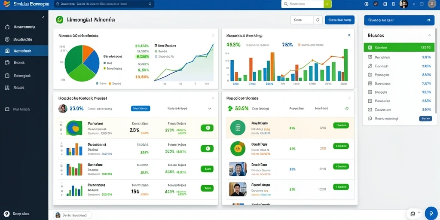
Task: Expand the chevron dropdown in bottom-left card header
Action: [x=210, y=109]
